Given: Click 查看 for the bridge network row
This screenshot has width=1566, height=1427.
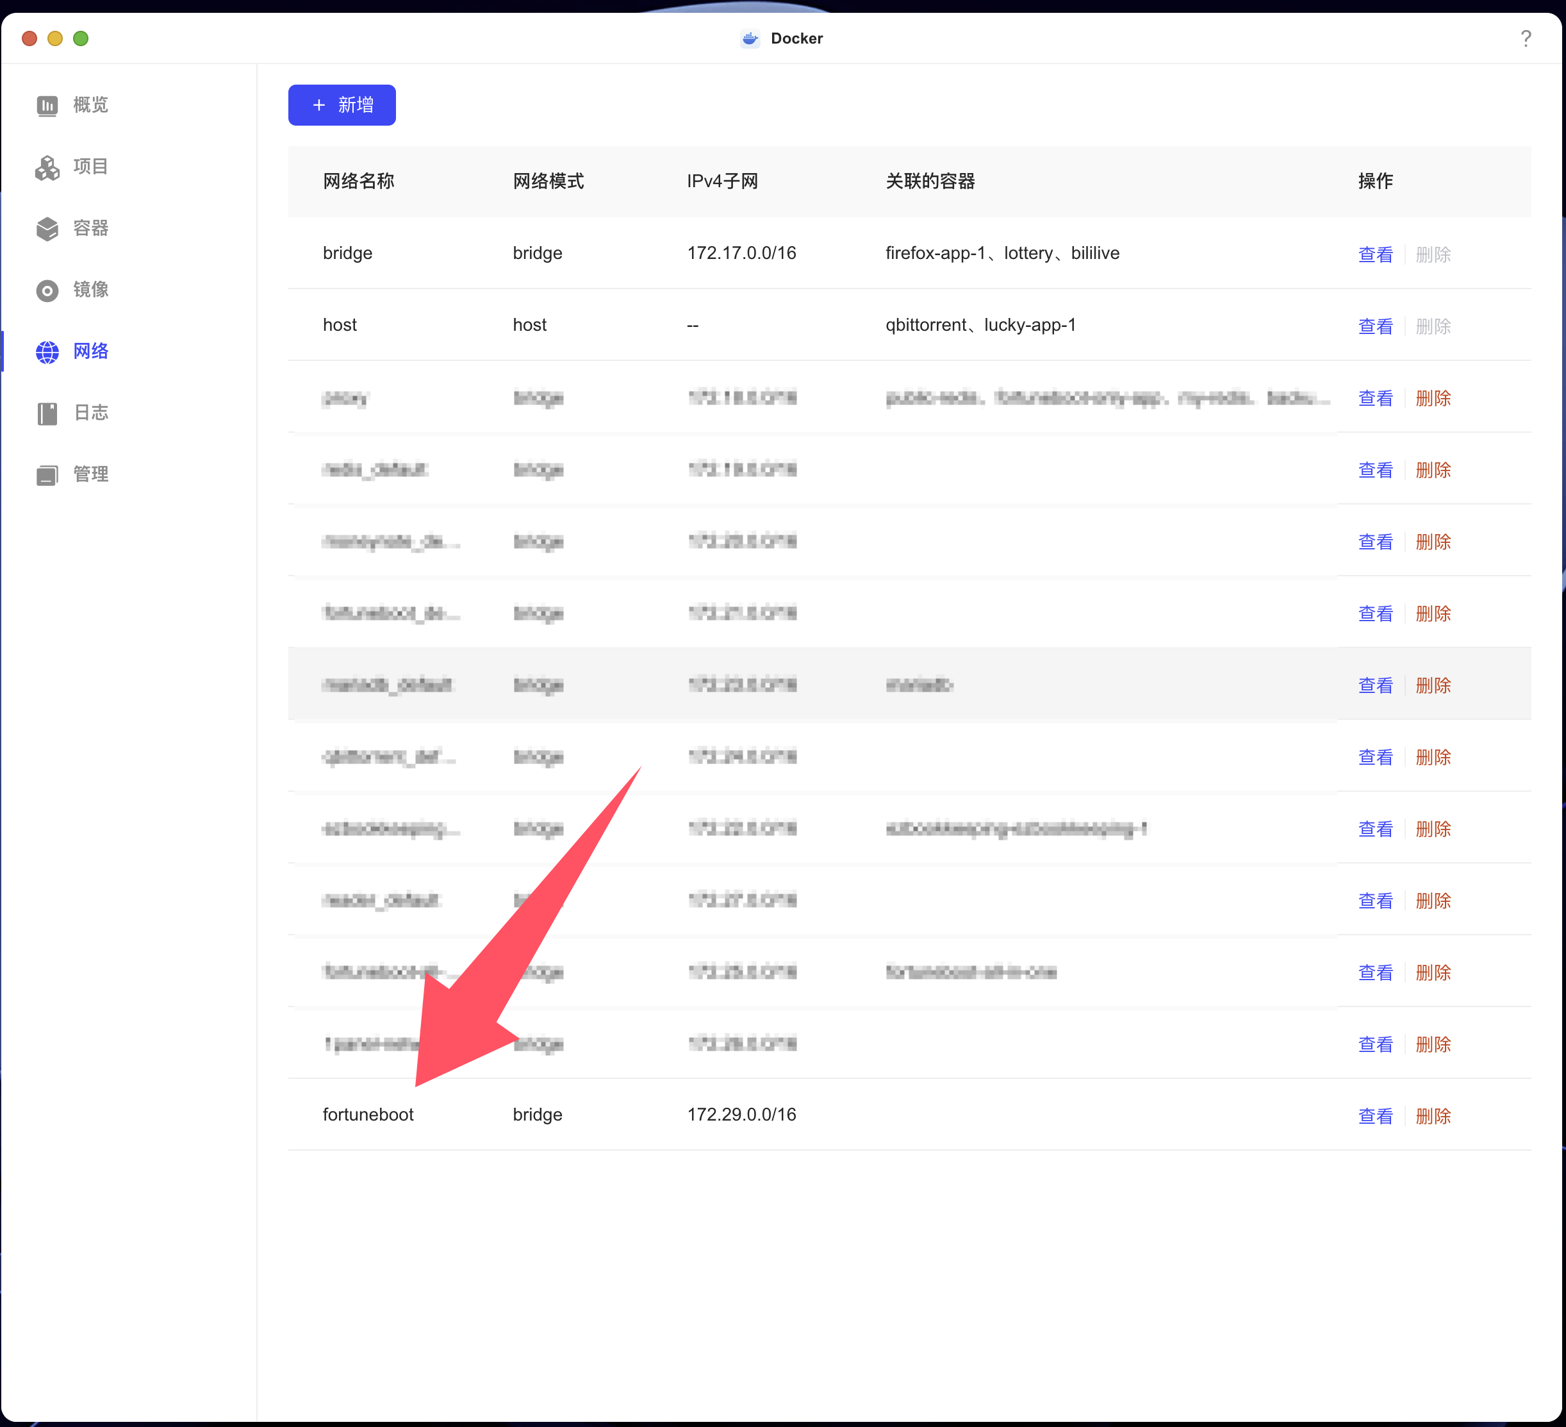Looking at the screenshot, I should (x=1374, y=255).
